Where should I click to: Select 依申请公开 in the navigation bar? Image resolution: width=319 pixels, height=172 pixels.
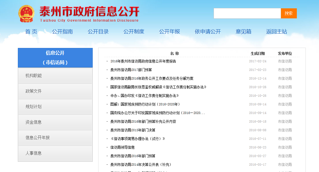point(208,31)
